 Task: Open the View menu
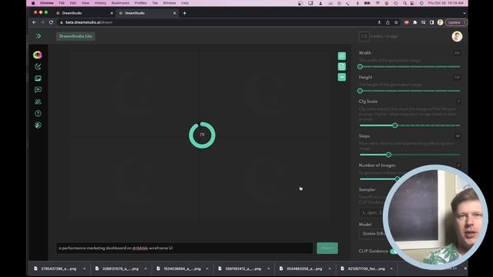click(x=86, y=3)
